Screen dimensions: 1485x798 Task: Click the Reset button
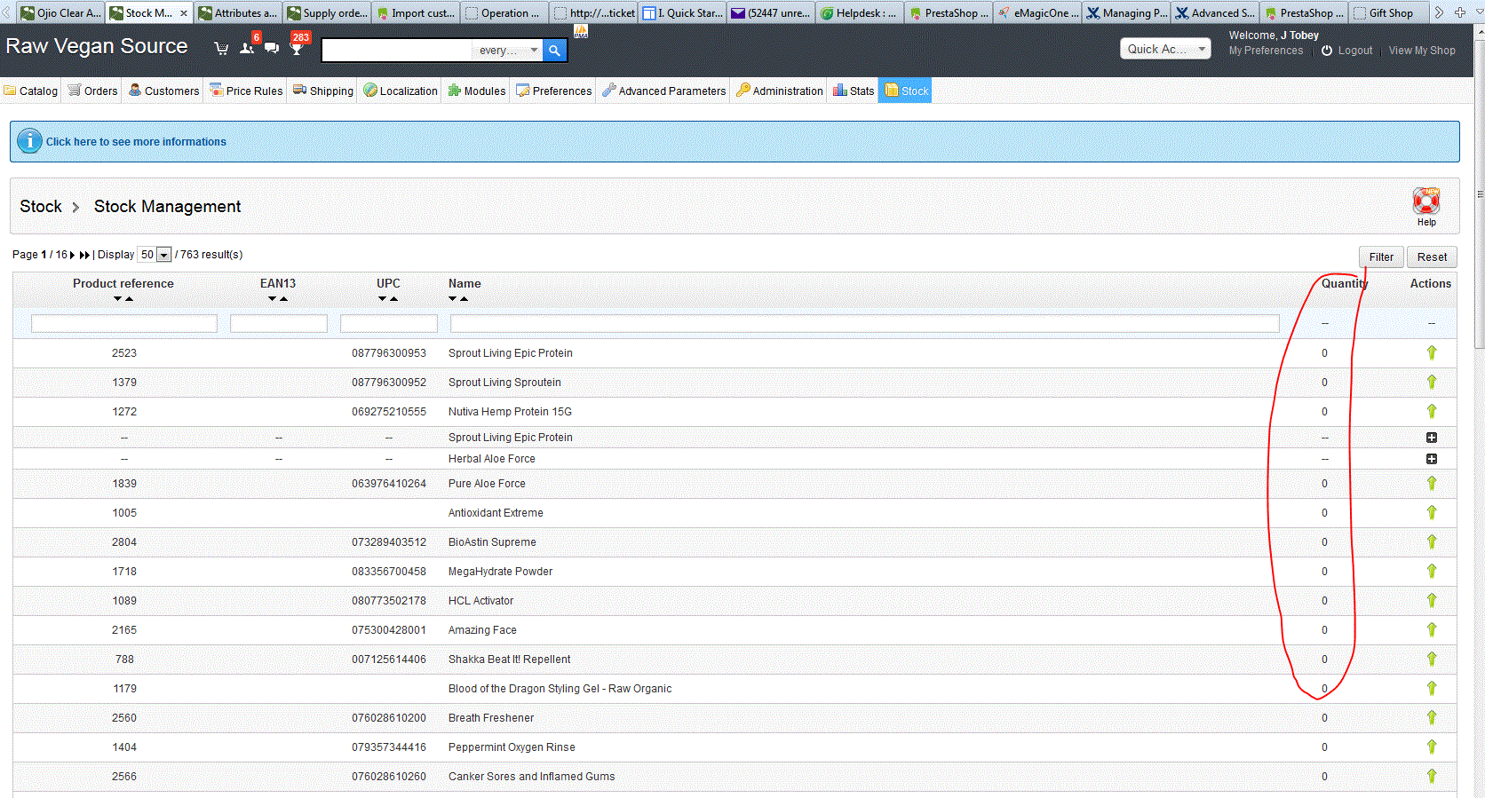(1432, 257)
